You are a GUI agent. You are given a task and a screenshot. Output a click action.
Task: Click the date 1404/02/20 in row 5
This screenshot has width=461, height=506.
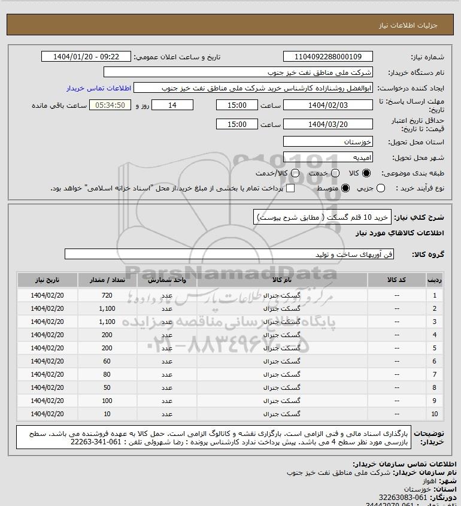tap(47, 348)
